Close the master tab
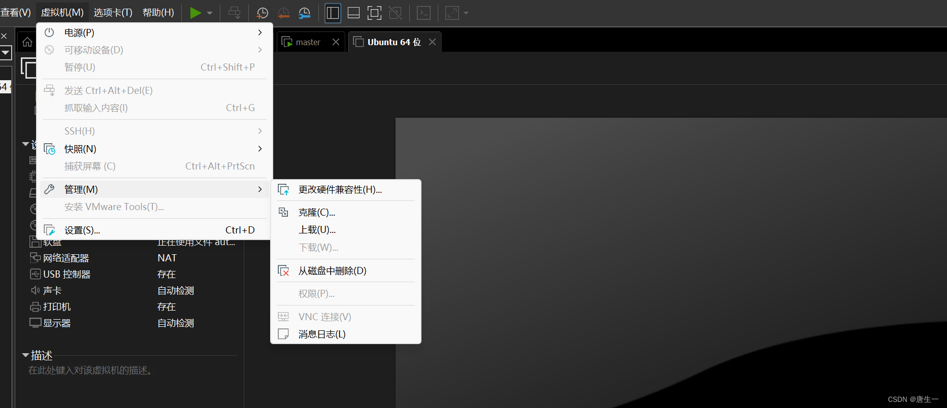This screenshot has width=947, height=408. [336, 42]
